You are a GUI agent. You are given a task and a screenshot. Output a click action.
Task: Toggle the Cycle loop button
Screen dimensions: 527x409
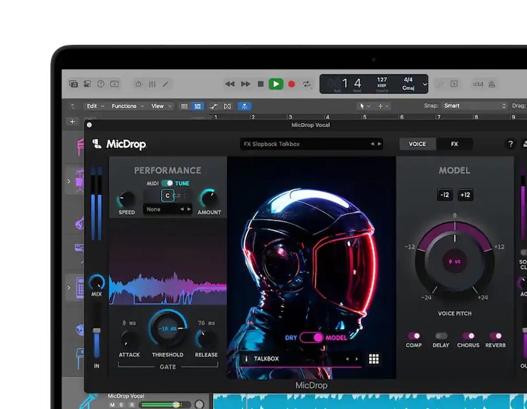click(x=307, y=84)
